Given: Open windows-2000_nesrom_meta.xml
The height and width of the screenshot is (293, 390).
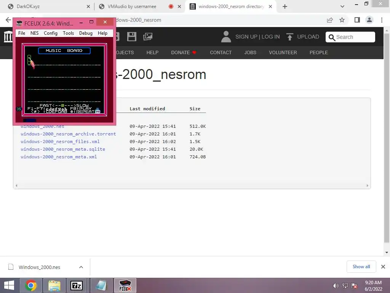Looking at the screenshot, I should (x=59, y=157).
